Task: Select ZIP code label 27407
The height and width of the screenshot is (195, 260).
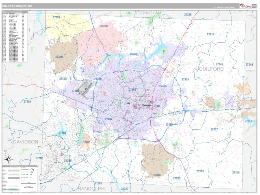Action: coord(108,119)
